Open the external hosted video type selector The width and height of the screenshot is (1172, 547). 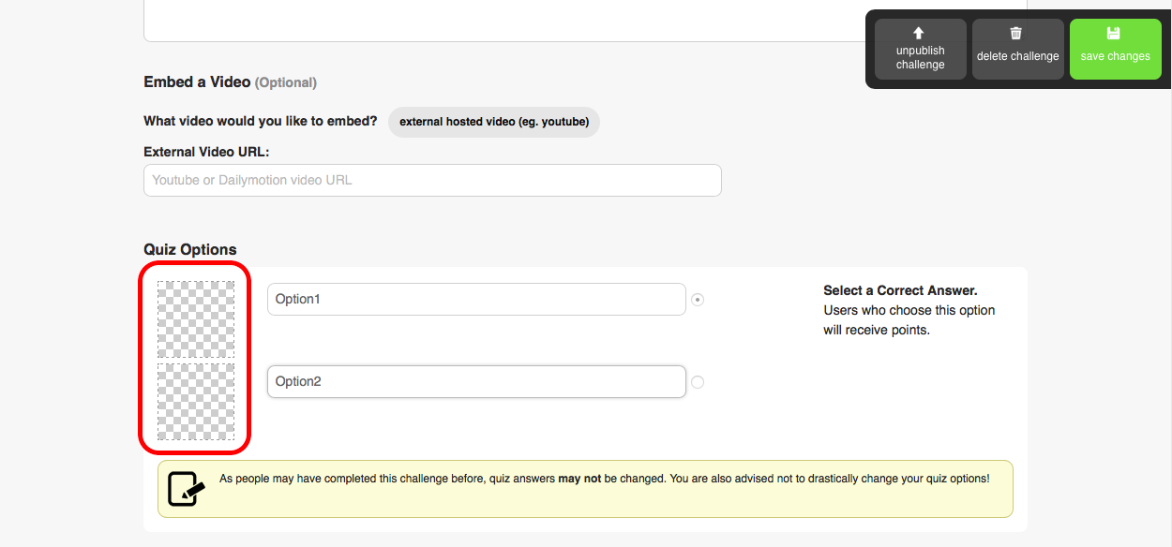tap(494, 122)
